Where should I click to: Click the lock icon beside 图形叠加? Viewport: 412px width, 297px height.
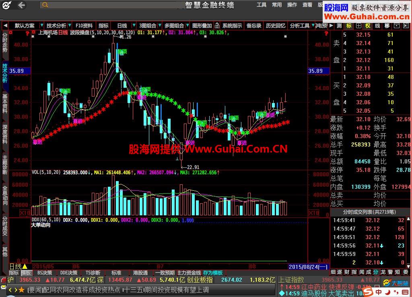point(217,25)
